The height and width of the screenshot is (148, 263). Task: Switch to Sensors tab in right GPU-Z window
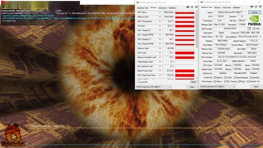point(217,7)
